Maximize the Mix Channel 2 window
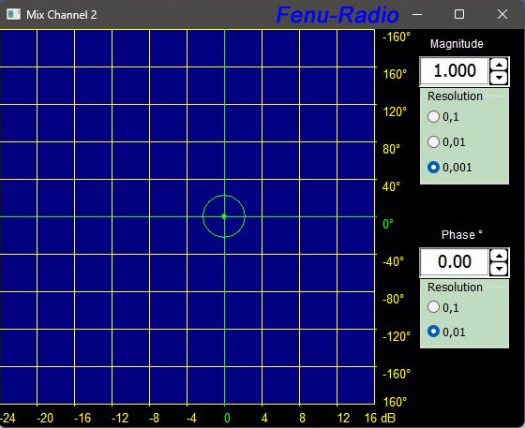 pyautogui.click(x=459, y=14)
